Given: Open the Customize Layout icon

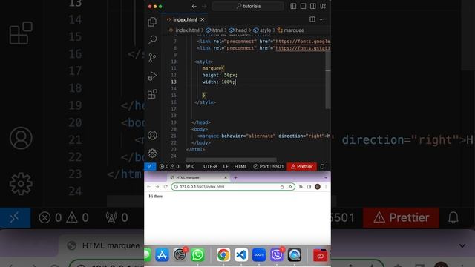Looking at the screenshot, I should point(323,6).
